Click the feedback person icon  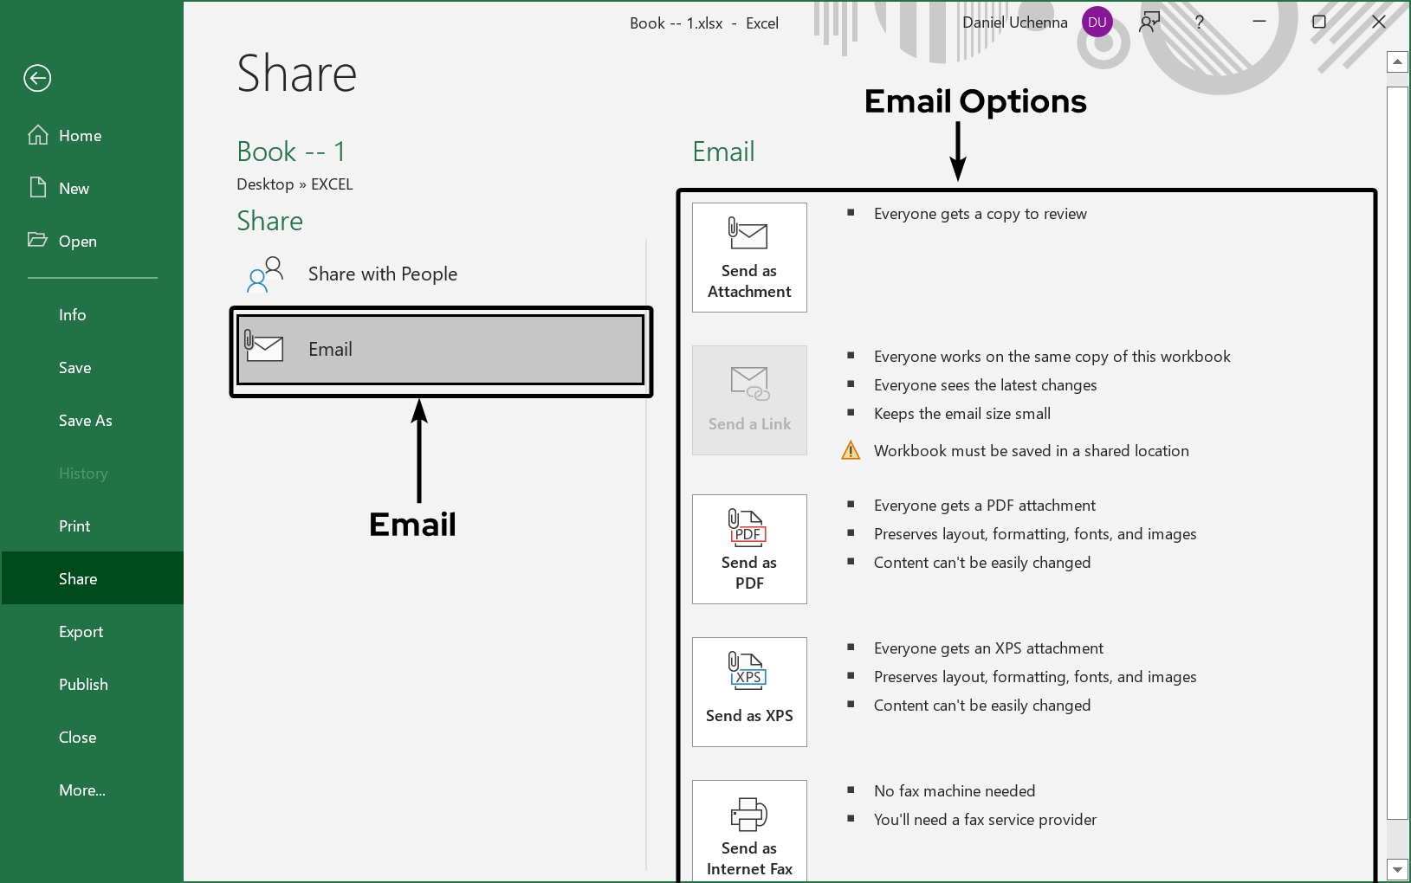(x=1149, y=22)
